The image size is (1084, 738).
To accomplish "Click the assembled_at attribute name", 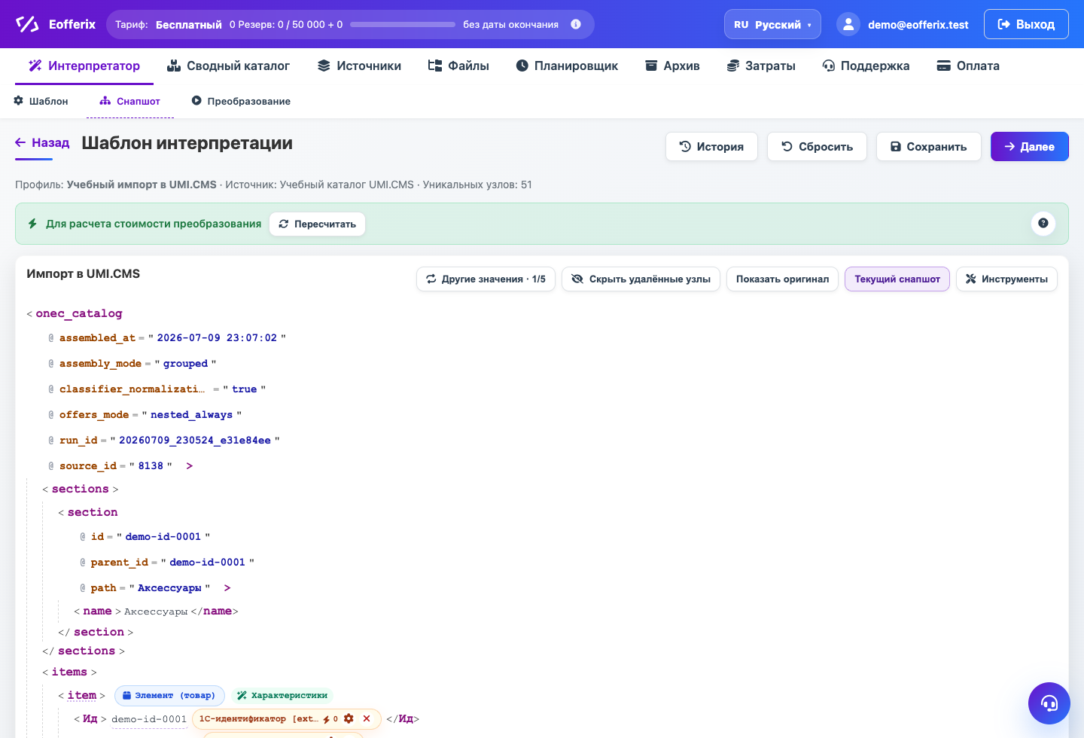I will (97, 338).
